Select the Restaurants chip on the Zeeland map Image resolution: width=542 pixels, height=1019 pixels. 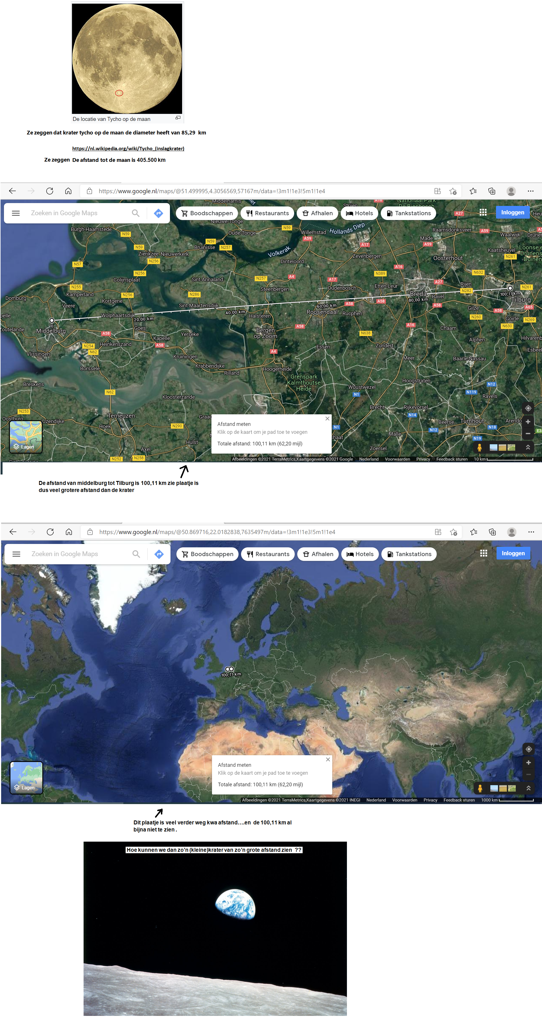tap(267, 213)
